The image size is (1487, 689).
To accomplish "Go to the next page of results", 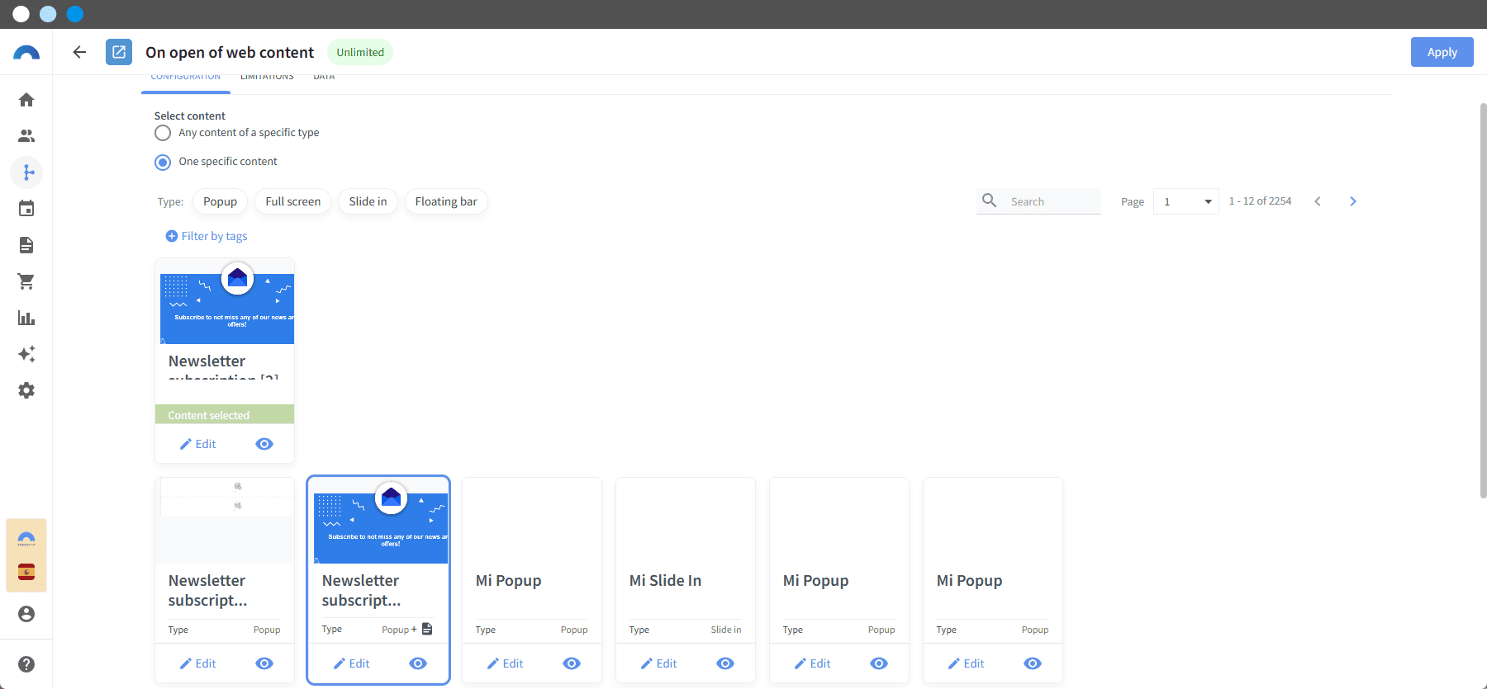I will [x=1352, y=201].
